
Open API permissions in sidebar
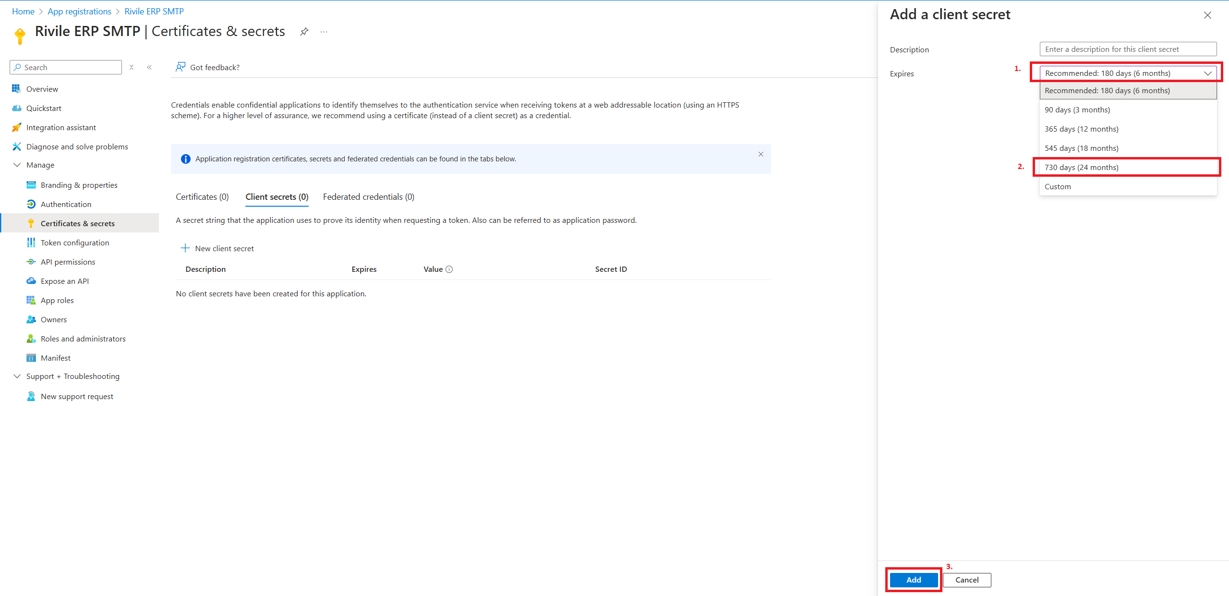pos(68,262)
